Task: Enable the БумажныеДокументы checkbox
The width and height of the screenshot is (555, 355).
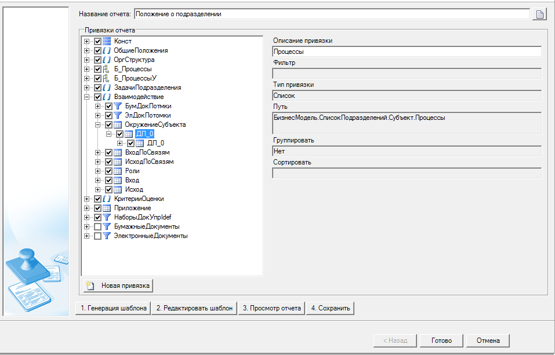Action: pos(97,226)
